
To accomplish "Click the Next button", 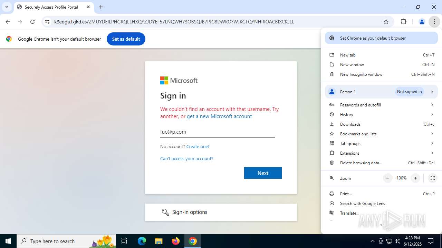I will coord(263,173).
